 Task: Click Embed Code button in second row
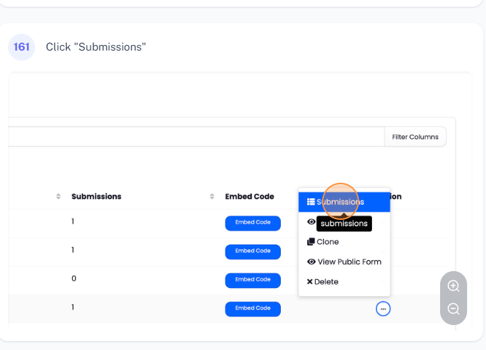click(x=252, y=251)
